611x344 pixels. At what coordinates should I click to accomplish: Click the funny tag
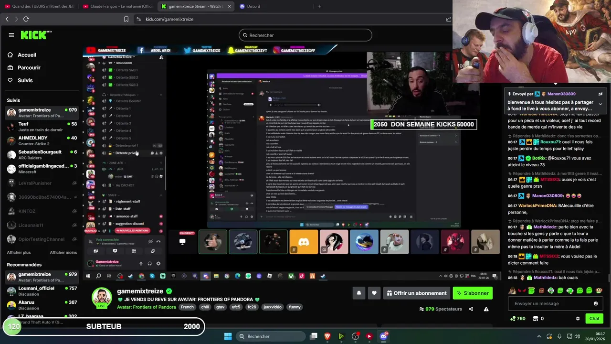pyautogui.click(x=295, y=307)
